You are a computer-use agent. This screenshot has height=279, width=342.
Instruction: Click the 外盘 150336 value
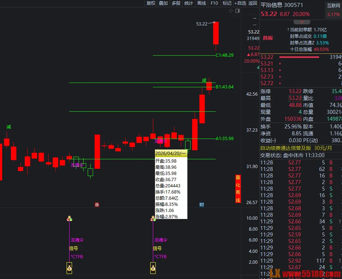click(x=293, y=119)
